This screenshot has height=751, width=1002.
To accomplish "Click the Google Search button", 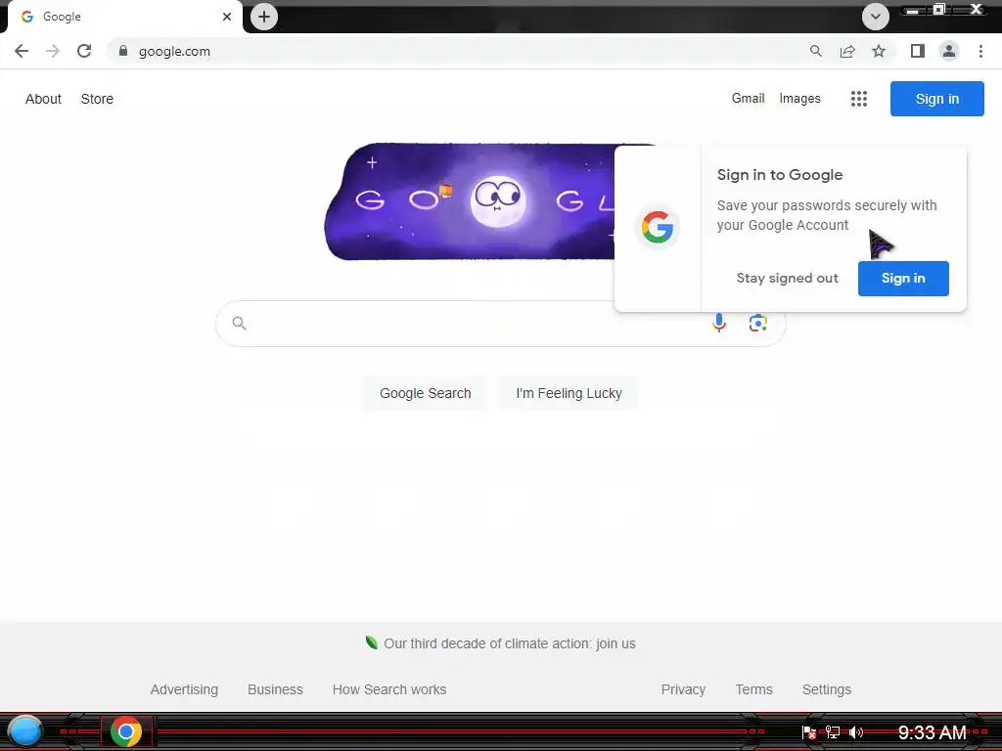I will click(x=425, y=393).
